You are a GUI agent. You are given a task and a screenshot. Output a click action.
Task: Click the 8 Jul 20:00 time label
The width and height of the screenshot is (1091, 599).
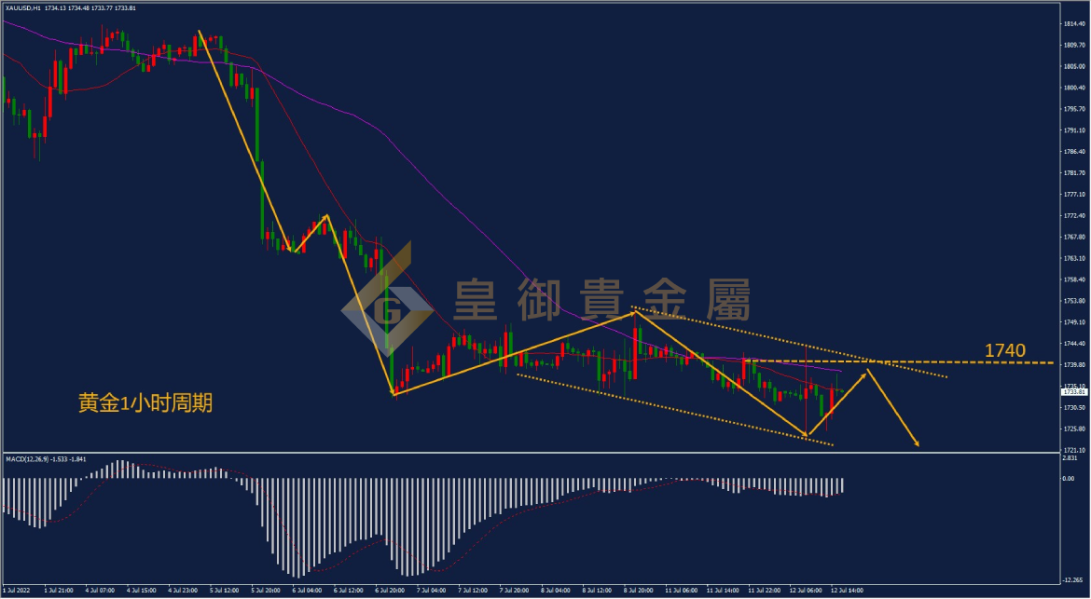(x=636, y=591)
